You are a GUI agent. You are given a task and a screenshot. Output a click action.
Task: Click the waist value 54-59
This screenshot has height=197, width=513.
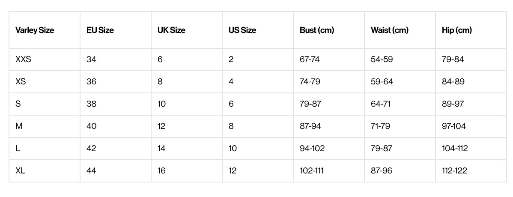tap(382, 59)
